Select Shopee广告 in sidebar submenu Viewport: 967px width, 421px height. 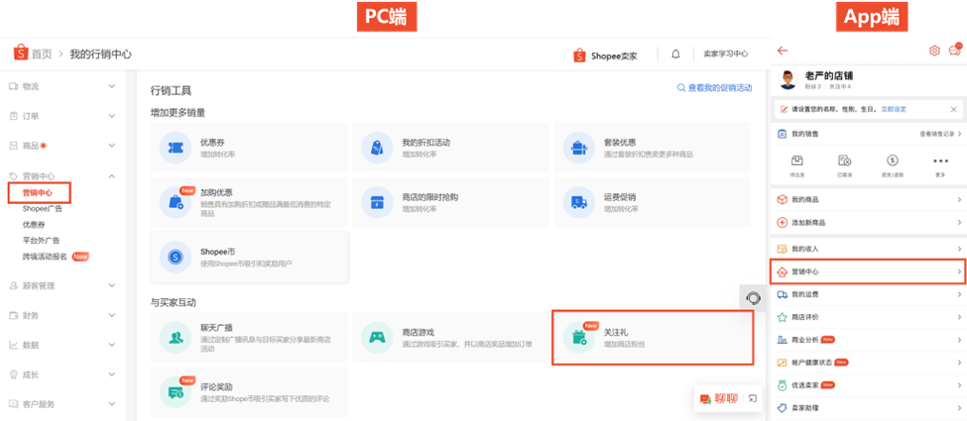coord(42,208)
